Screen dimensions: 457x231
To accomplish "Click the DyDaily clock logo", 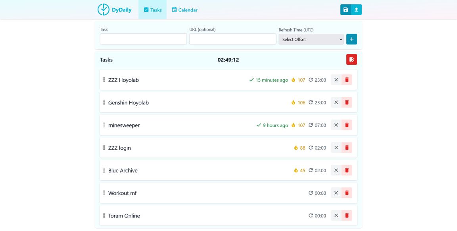I will [x=104, y=10].
